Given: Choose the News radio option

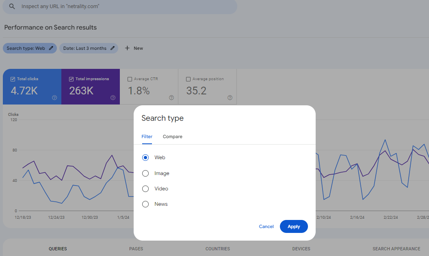Looking at the screenshot, I should point(145,204).
